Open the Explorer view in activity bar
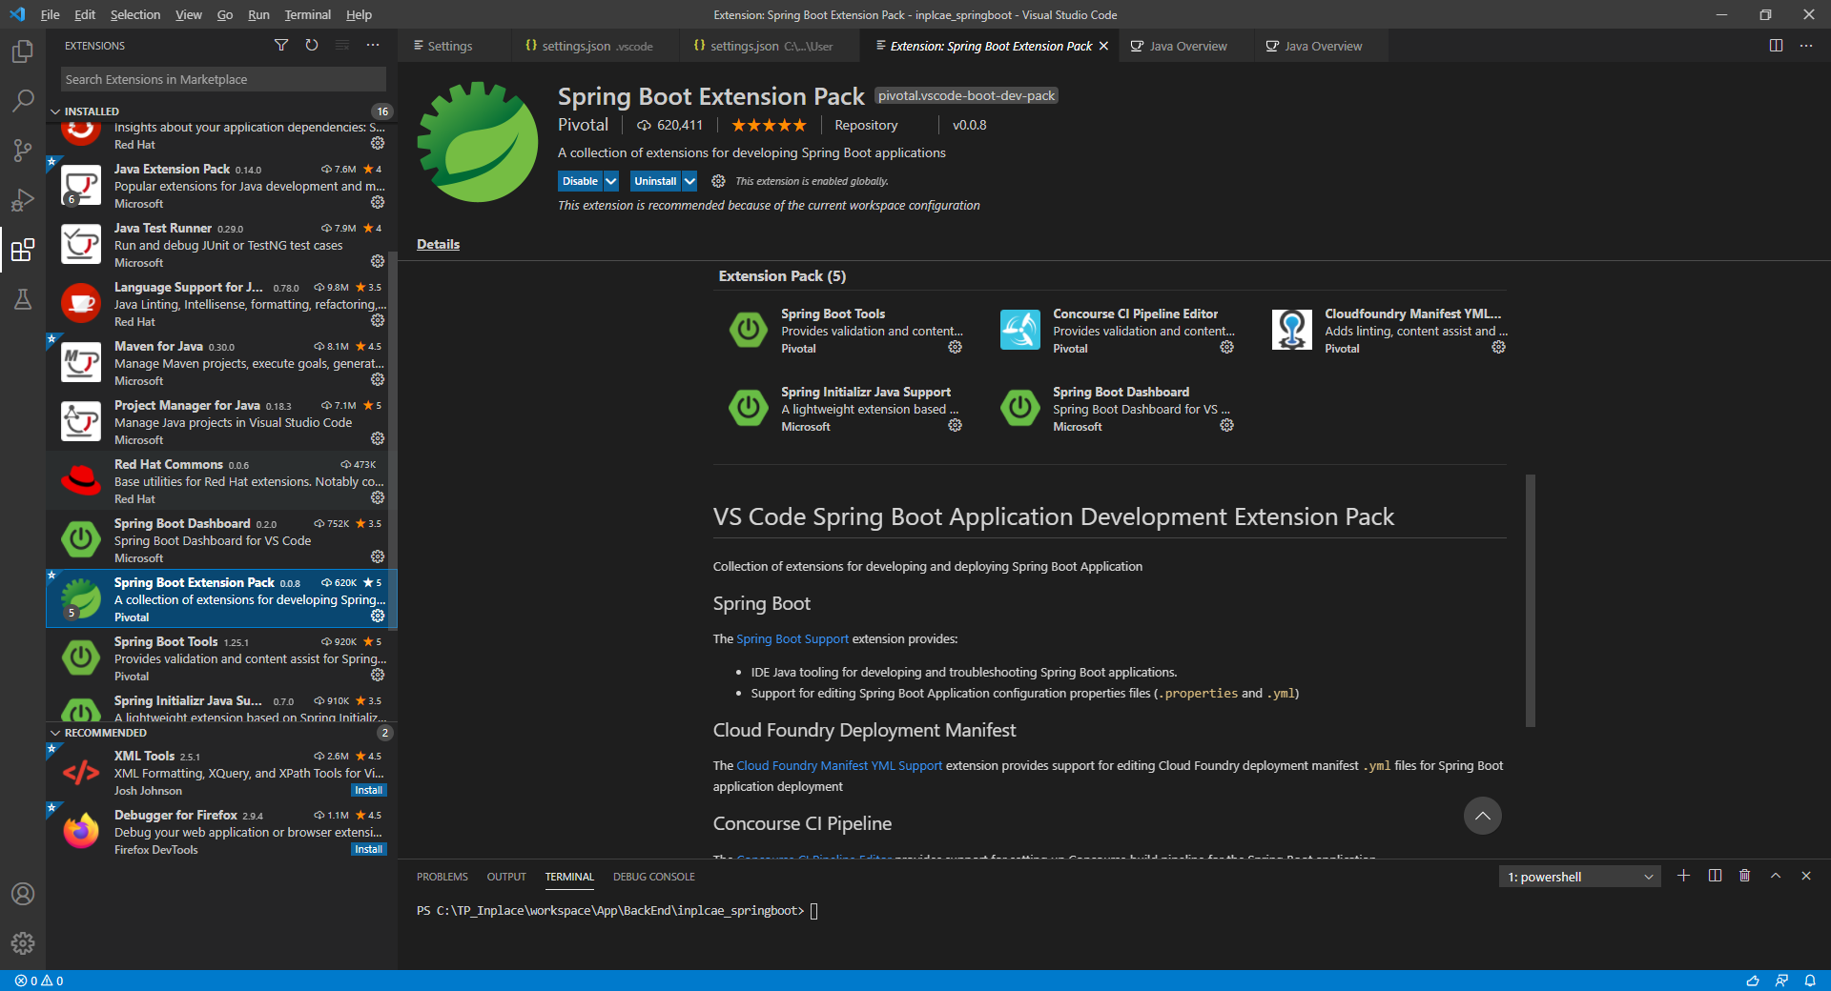This screenshot has width=1831, height=991. point(23,51)
